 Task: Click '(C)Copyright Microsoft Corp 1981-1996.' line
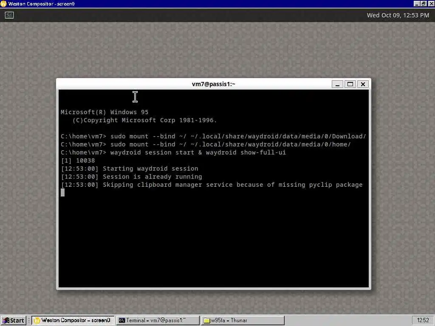[x=144, y=120]
